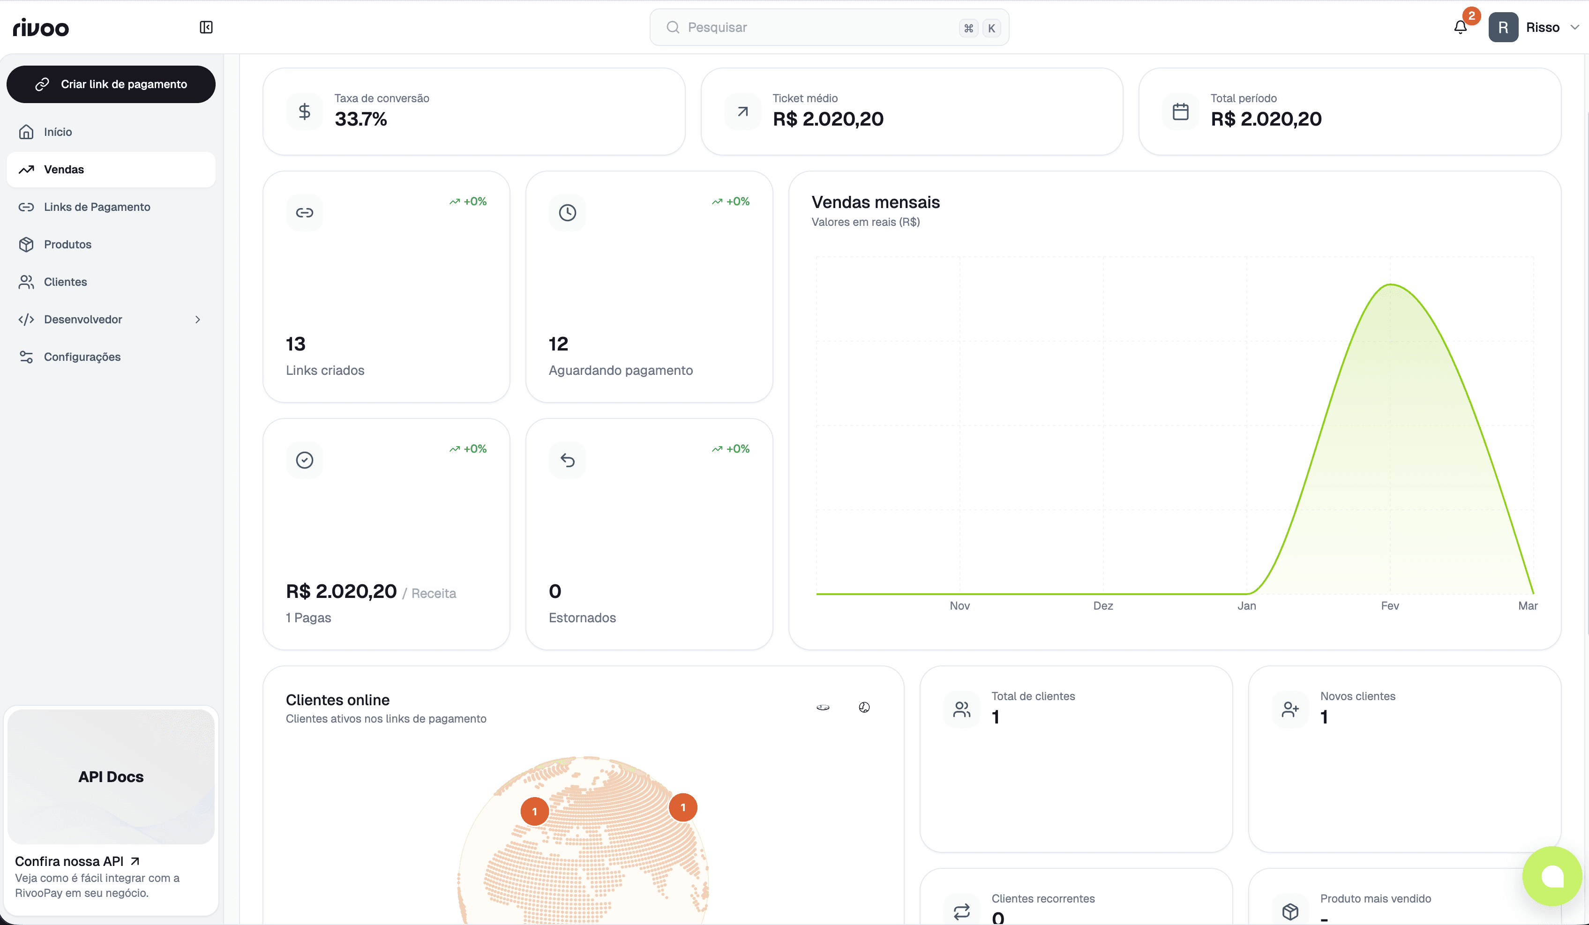Expand the Desenvolvedor submenu
The width and height of the screenshot is (1589, 925).
coord(197,319)
